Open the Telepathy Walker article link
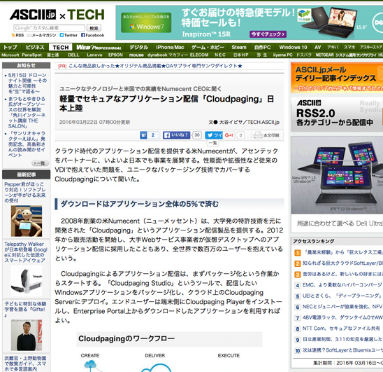Image resolution: width=383 pixels, height=372 pixels. coord(25,252)
